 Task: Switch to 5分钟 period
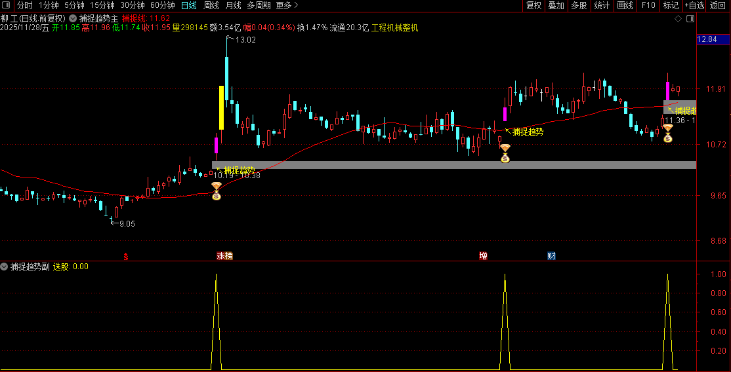74,6
